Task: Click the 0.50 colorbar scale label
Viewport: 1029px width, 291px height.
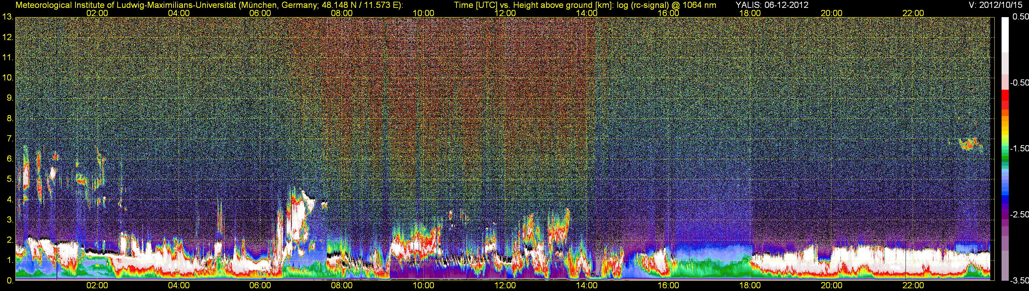Action: 1020,17
